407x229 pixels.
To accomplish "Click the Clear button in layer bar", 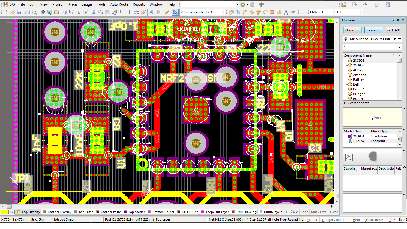I will coord(334,212).
